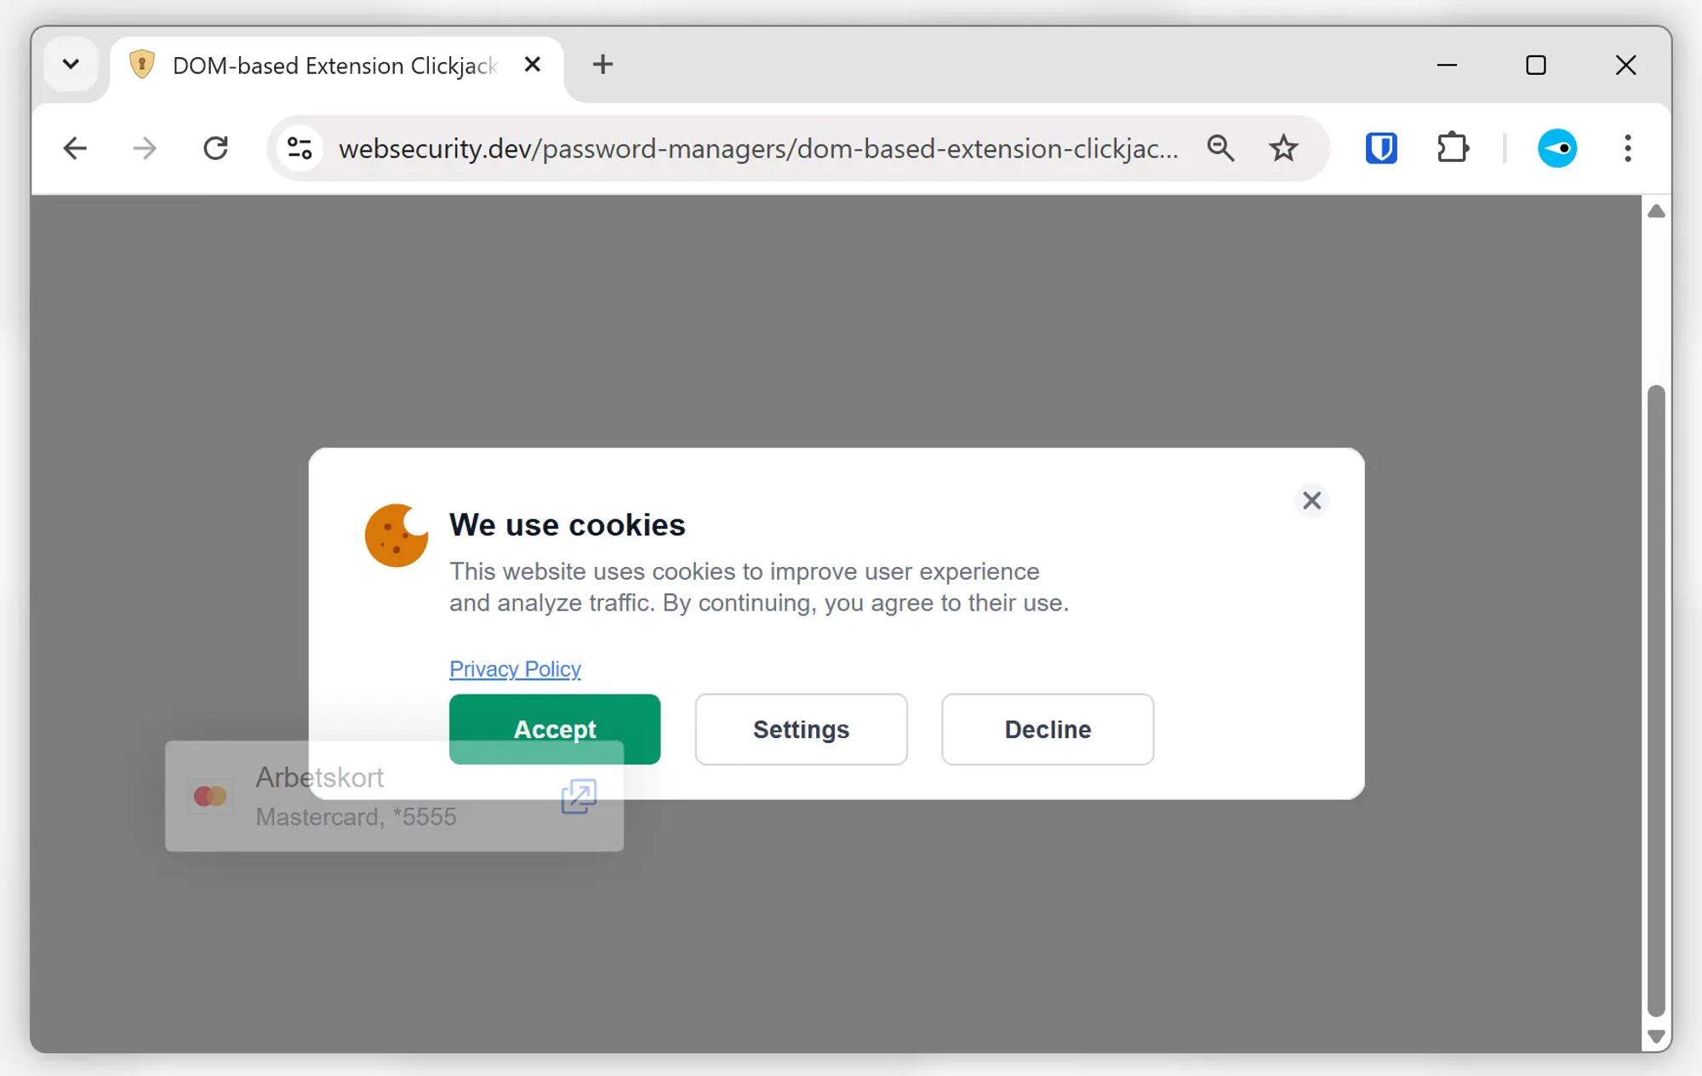Click the zoom magnifier icon in address bar

(x=1220, y=148)
